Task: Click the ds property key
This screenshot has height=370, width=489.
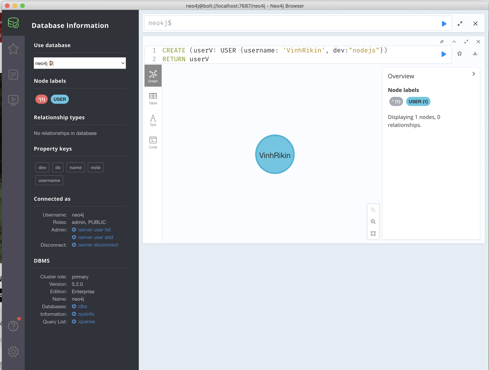Action: pos(58,168)
